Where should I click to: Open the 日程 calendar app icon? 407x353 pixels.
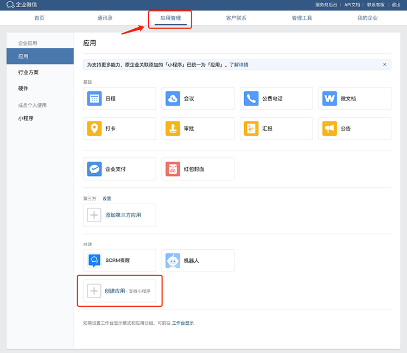94,99
